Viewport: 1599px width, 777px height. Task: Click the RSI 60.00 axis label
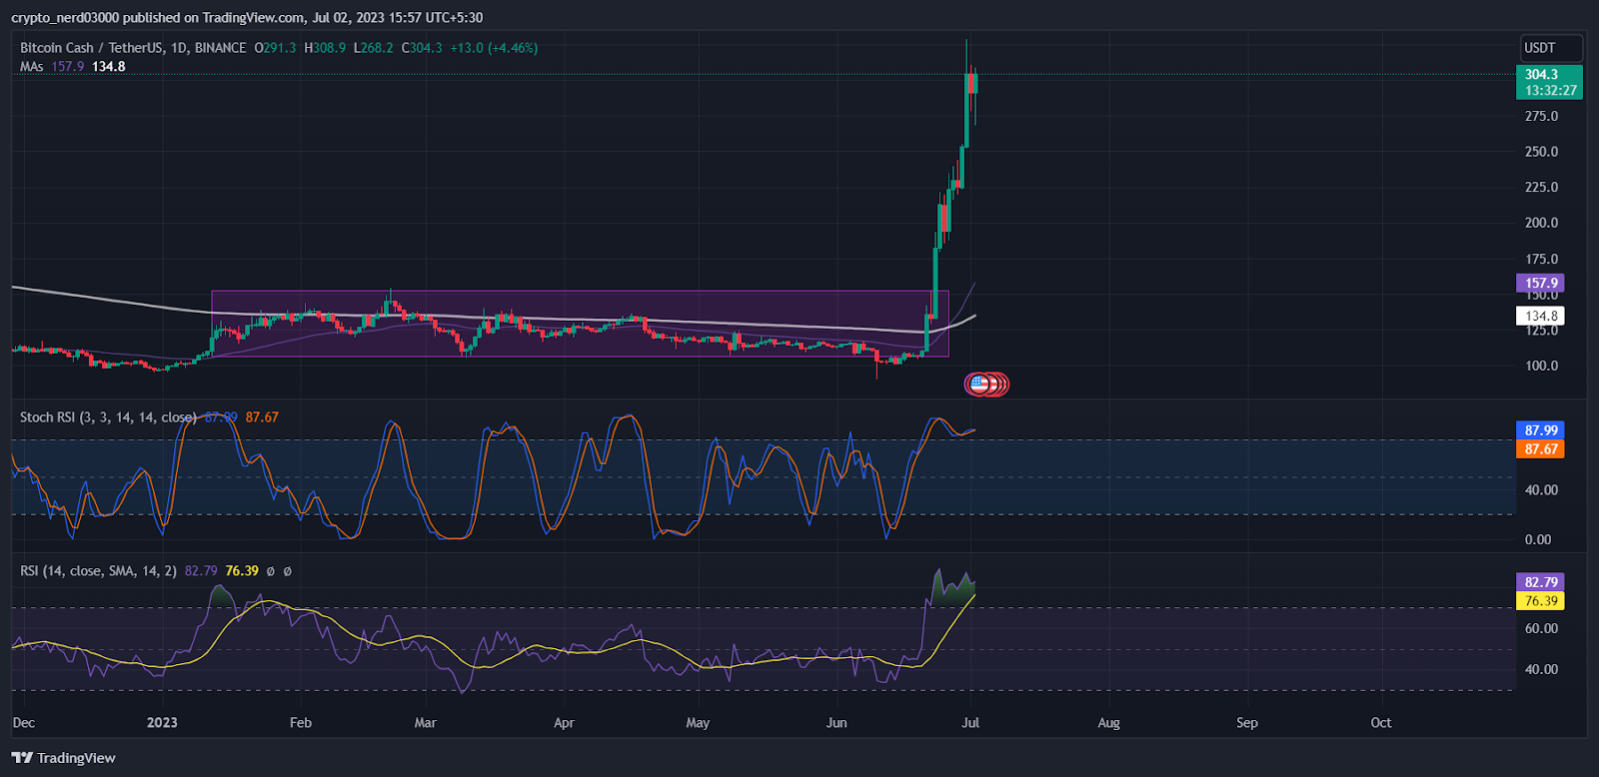[x=1541, y=628]
